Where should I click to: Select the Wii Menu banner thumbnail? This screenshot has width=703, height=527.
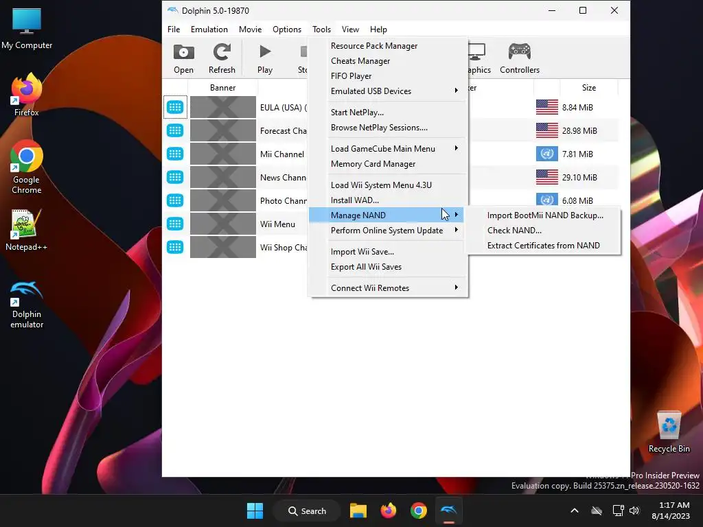pyautogui.click(x=223, y=224)
